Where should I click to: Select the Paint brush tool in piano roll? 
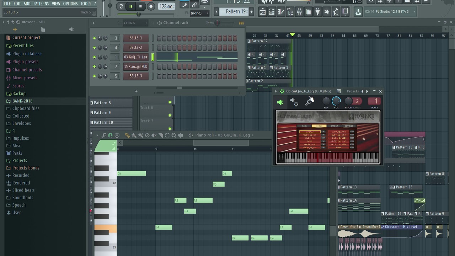click(134, 135)
